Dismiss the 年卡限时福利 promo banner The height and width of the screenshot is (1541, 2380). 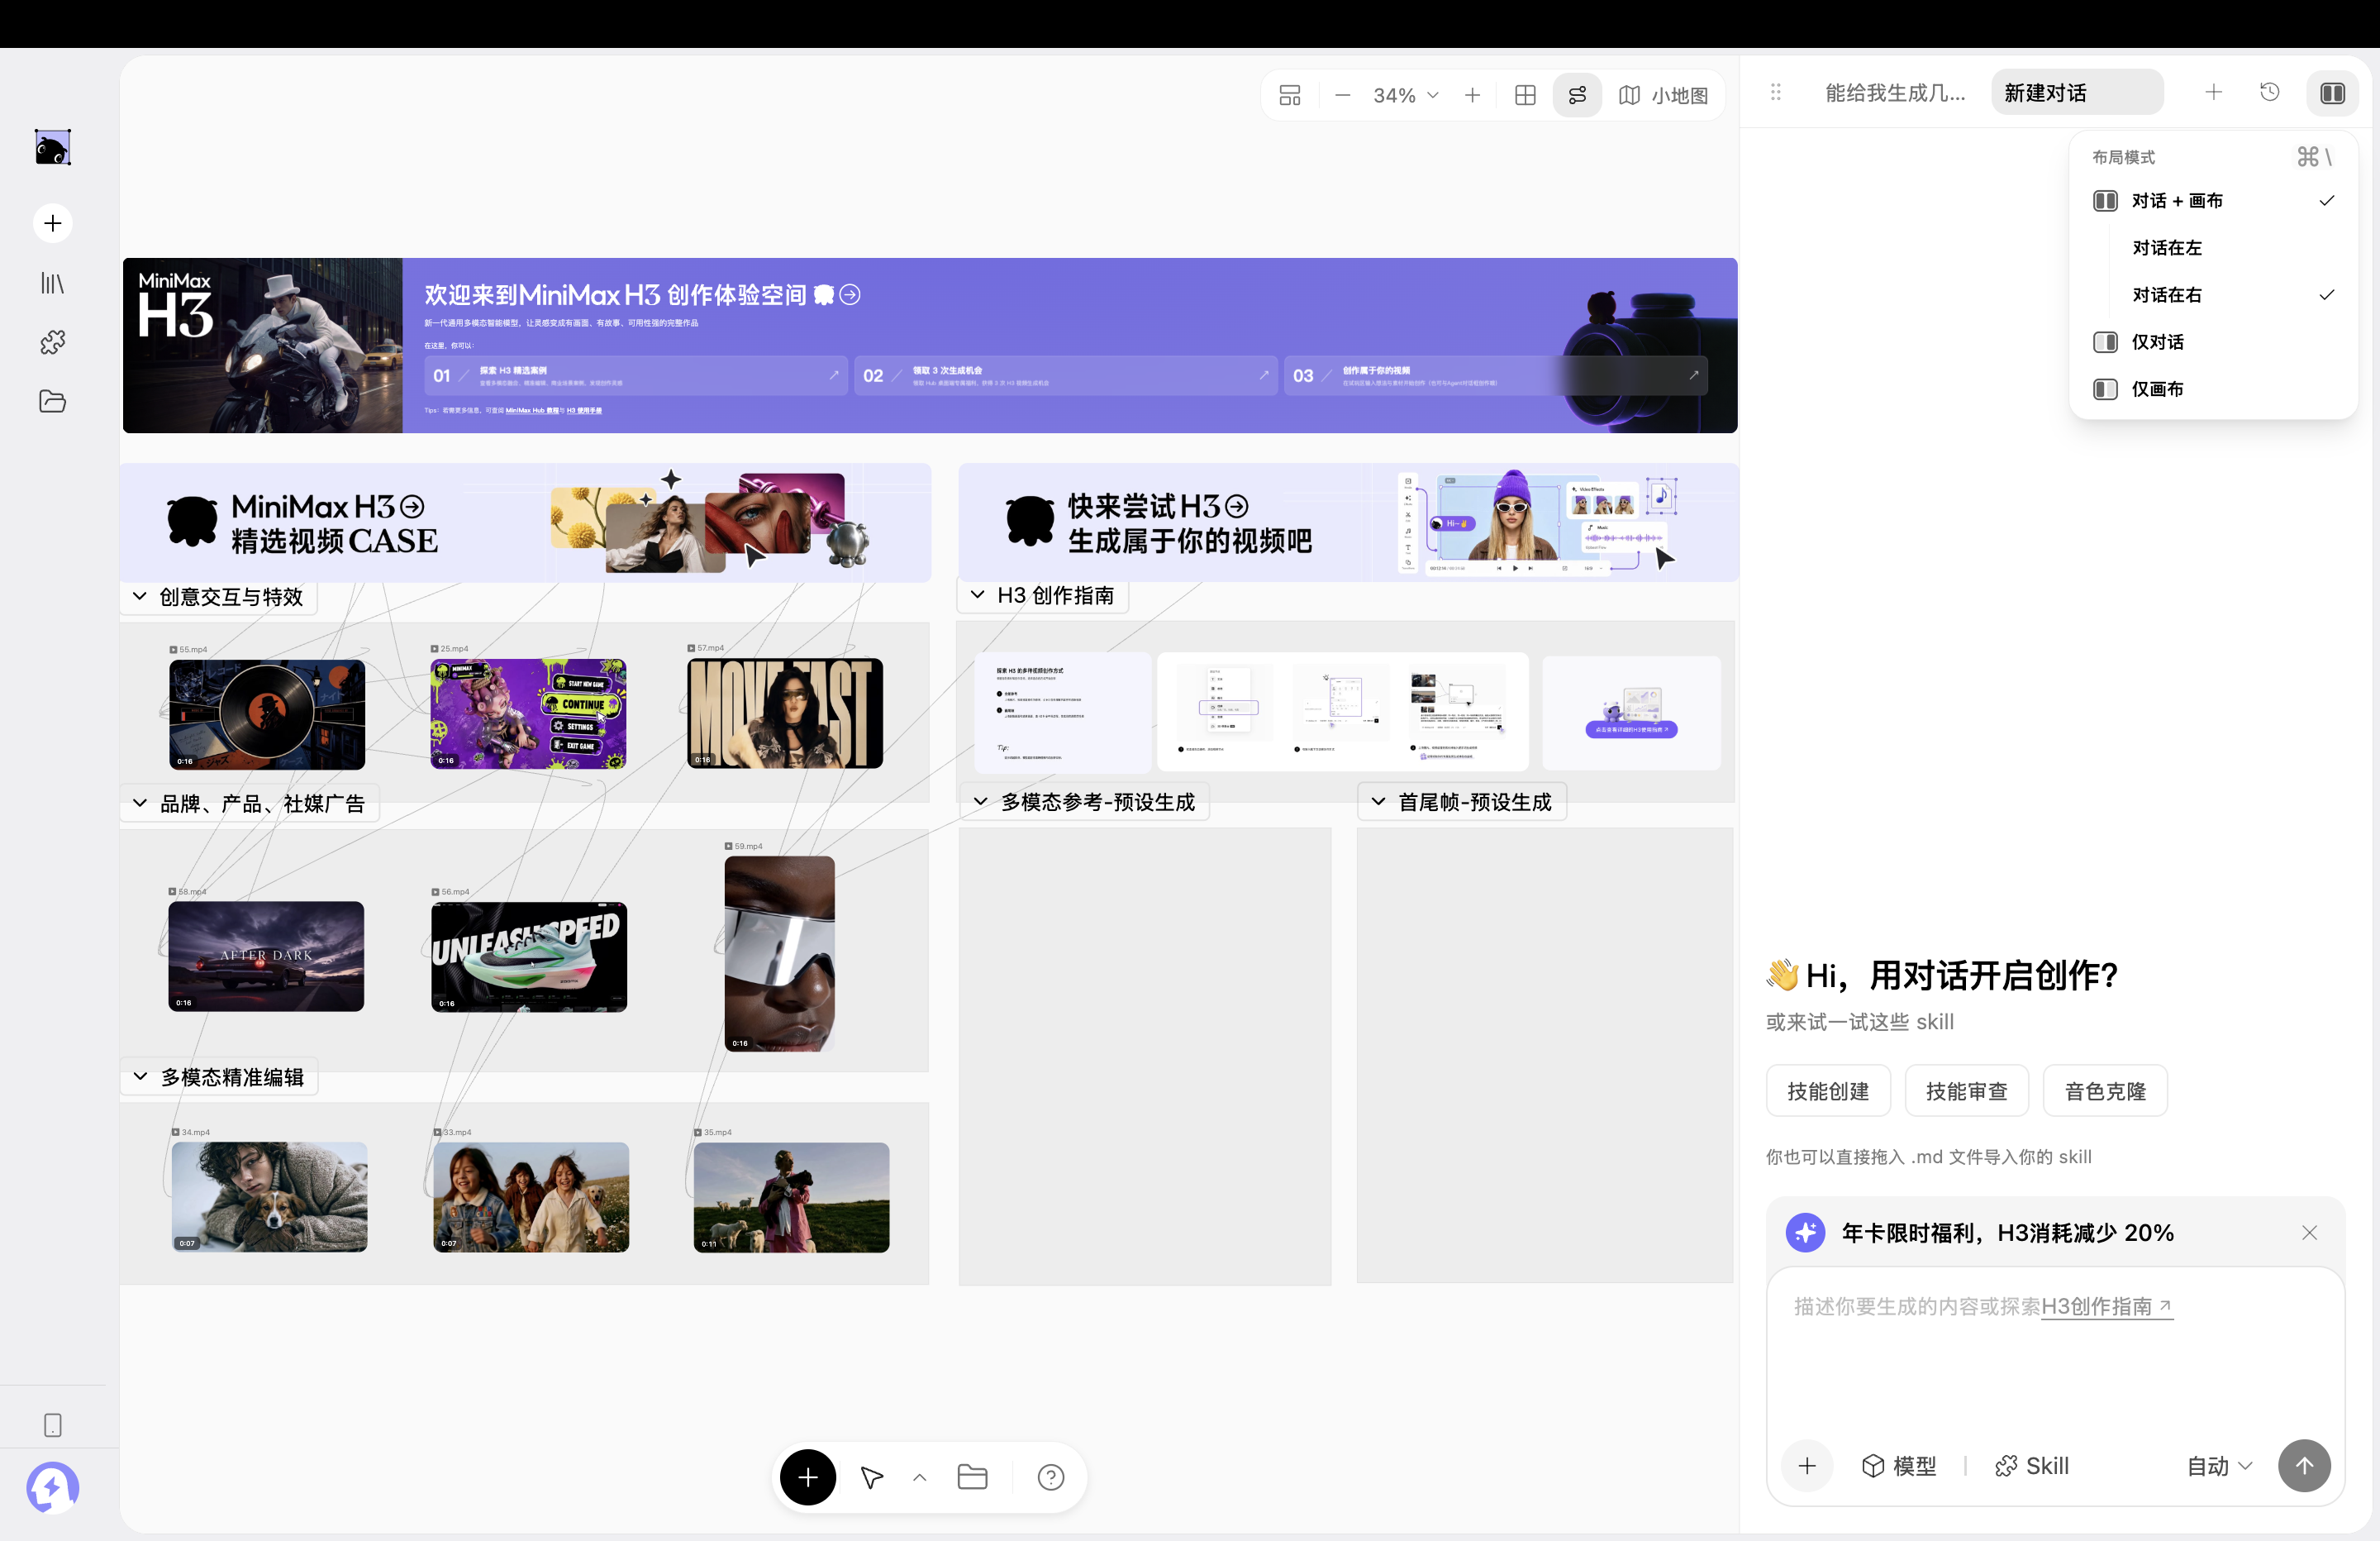(x=2309, y=1233)
